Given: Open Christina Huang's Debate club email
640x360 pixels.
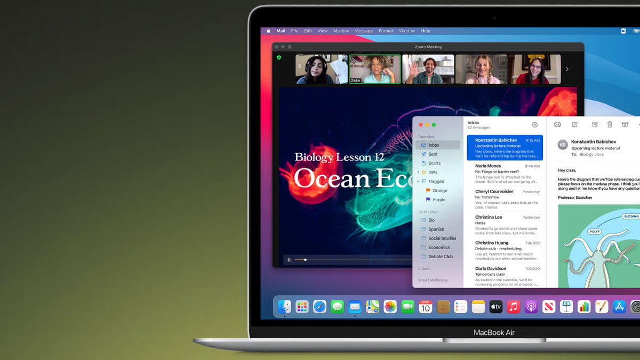Looking at the screenshot, I should [x=505, y=250].
